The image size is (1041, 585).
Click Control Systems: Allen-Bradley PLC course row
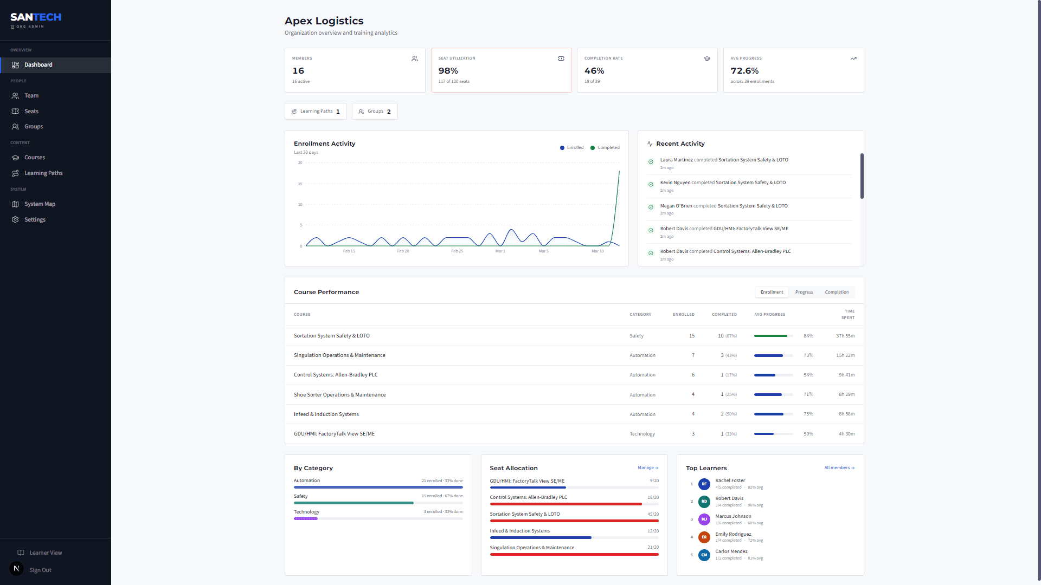point(574,375)
